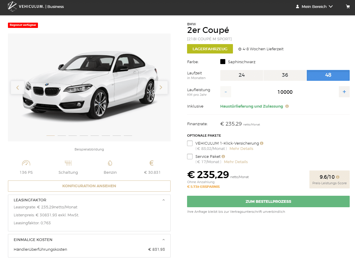Select 24 months Laufzeit option
355x261 pixels.
[x=242, y=75]
